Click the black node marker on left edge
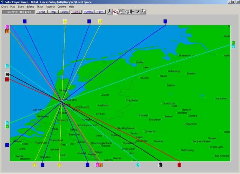The image size is (240, 174). coord(7,75)
